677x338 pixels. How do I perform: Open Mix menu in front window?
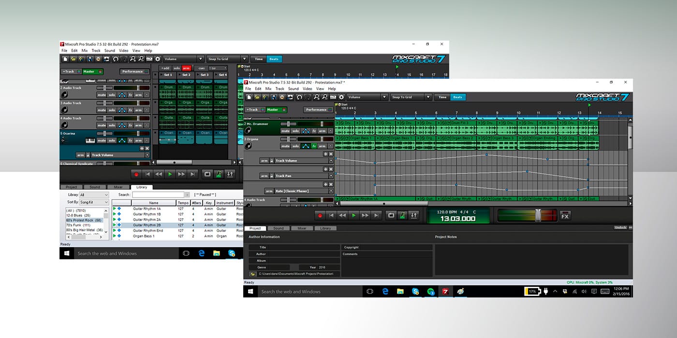click(268, 89)
